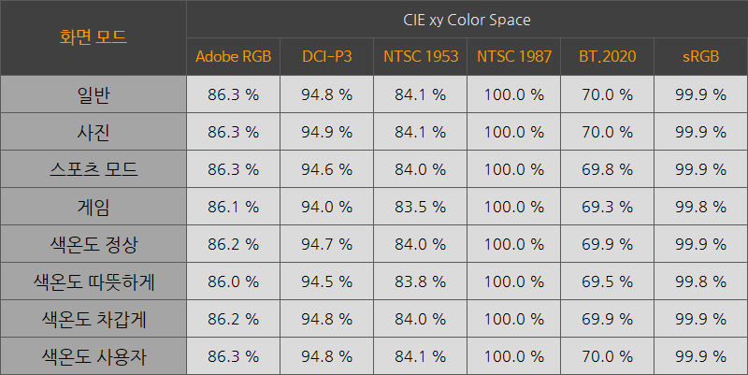Click the 화면 모드 header cell
Image resolution: width=748 pixels, height=375 pixels.
click(x=93, y=38)
